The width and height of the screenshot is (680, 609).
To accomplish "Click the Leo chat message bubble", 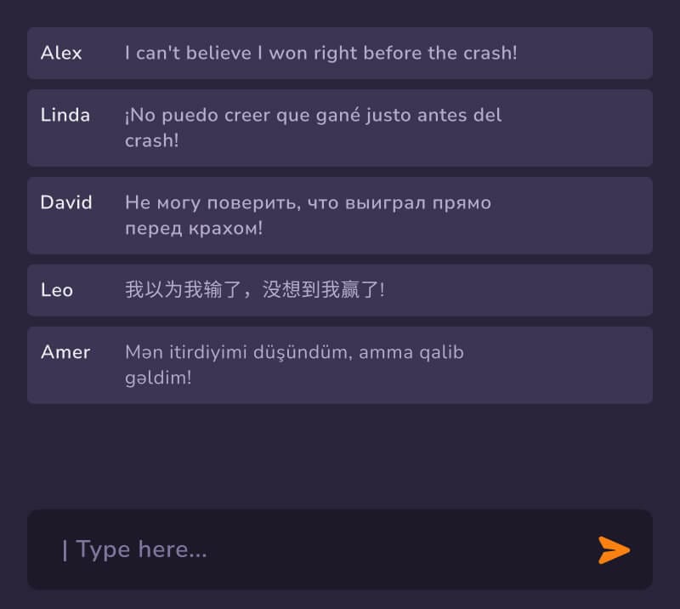I will click(x=340, y=290).
